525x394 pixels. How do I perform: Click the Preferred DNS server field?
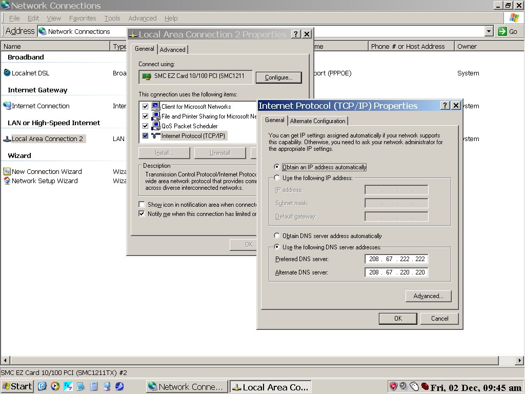[396, 259]
